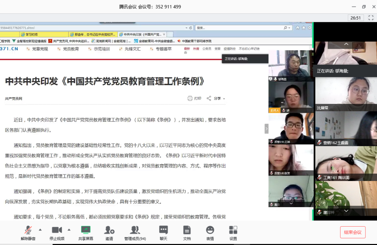Image resolution: width=377 pixels, height=245 pixels.
Task: Select 党员教育 in the site navigation
Action: (71, 49)
